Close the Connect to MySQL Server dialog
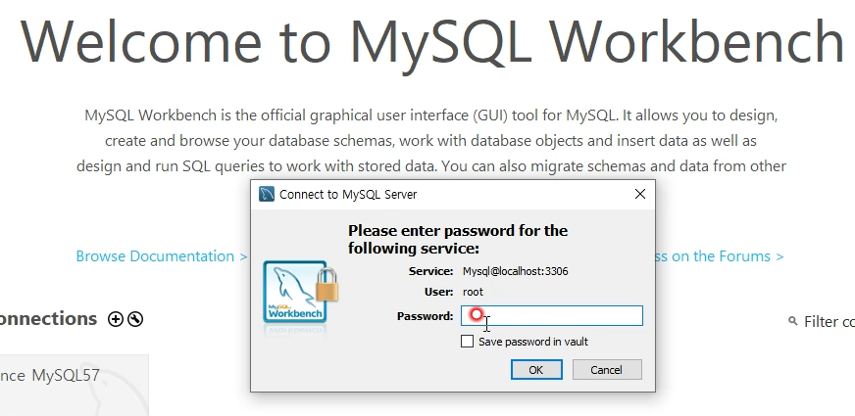Image resolution: width=855 pixels, height=416 pixels. pyautogui.click(x=640, y=194)
